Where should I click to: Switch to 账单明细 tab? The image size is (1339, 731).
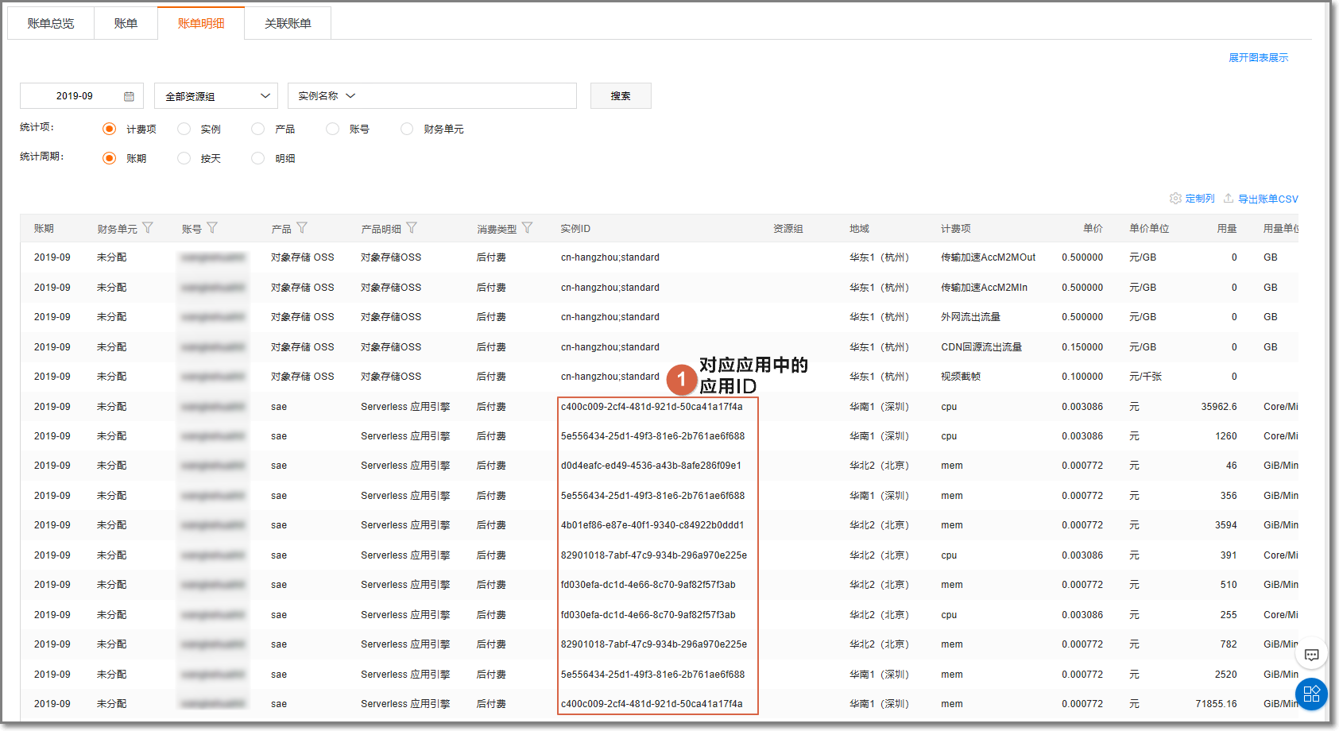[201, 23]
